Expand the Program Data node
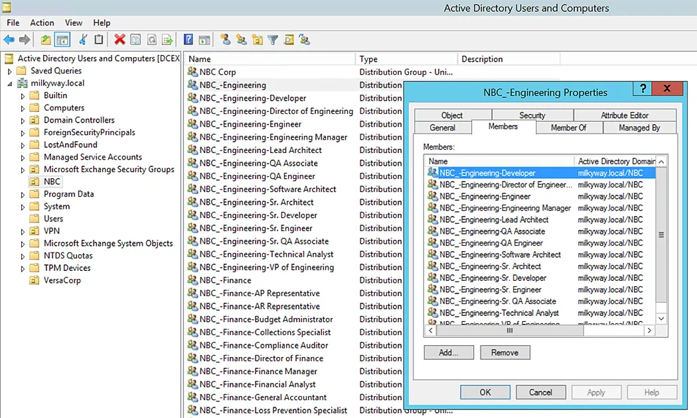697x418 pixels. (23, 194)
